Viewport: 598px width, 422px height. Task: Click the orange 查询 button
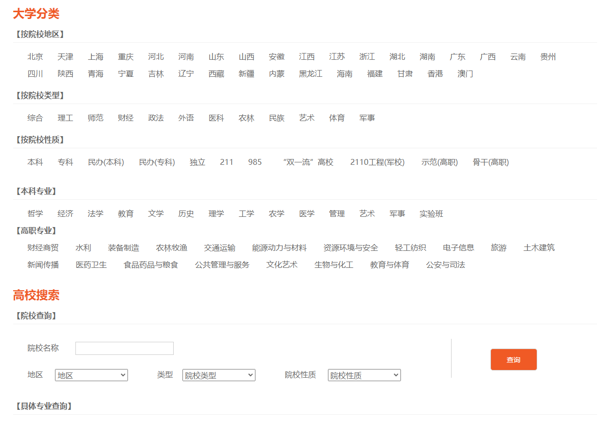(x=513, y=360)
